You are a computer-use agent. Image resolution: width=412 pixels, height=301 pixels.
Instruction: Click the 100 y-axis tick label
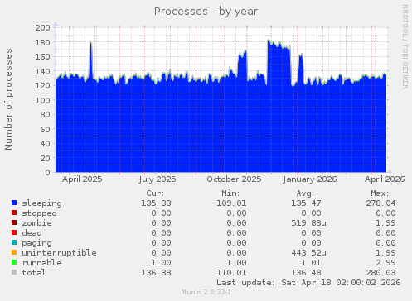[x=43, y=100]
